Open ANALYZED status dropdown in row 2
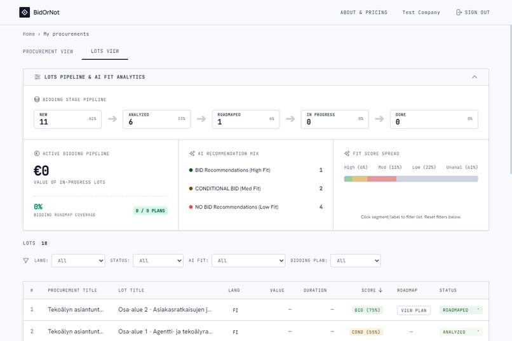The image size is (512, 341). pos(461,332)
